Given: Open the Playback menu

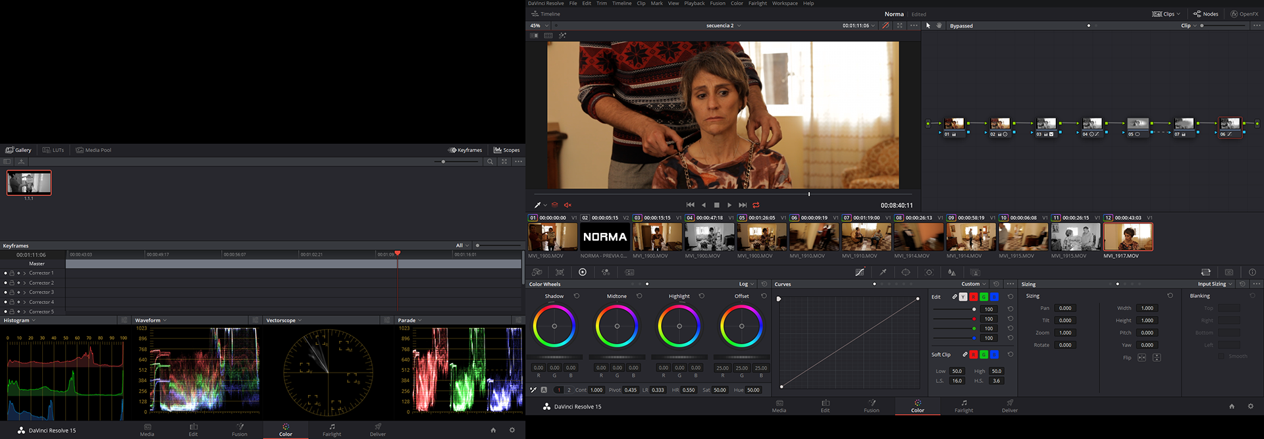Looking at the screenshot, I should click(x=694, y=3).
